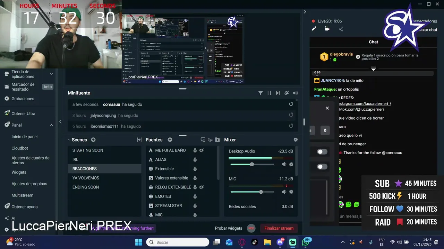Replay the jalyncompung follow alert

click(291, 115)
